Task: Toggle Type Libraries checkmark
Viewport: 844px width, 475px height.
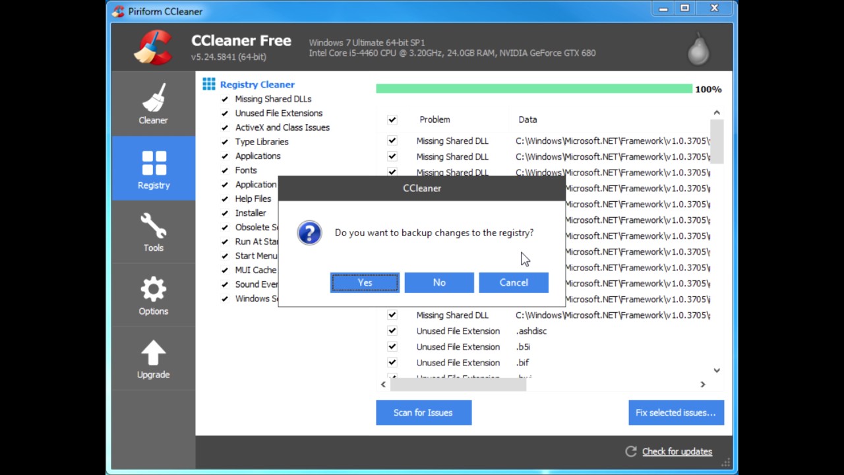Action: tap(225, 142)
